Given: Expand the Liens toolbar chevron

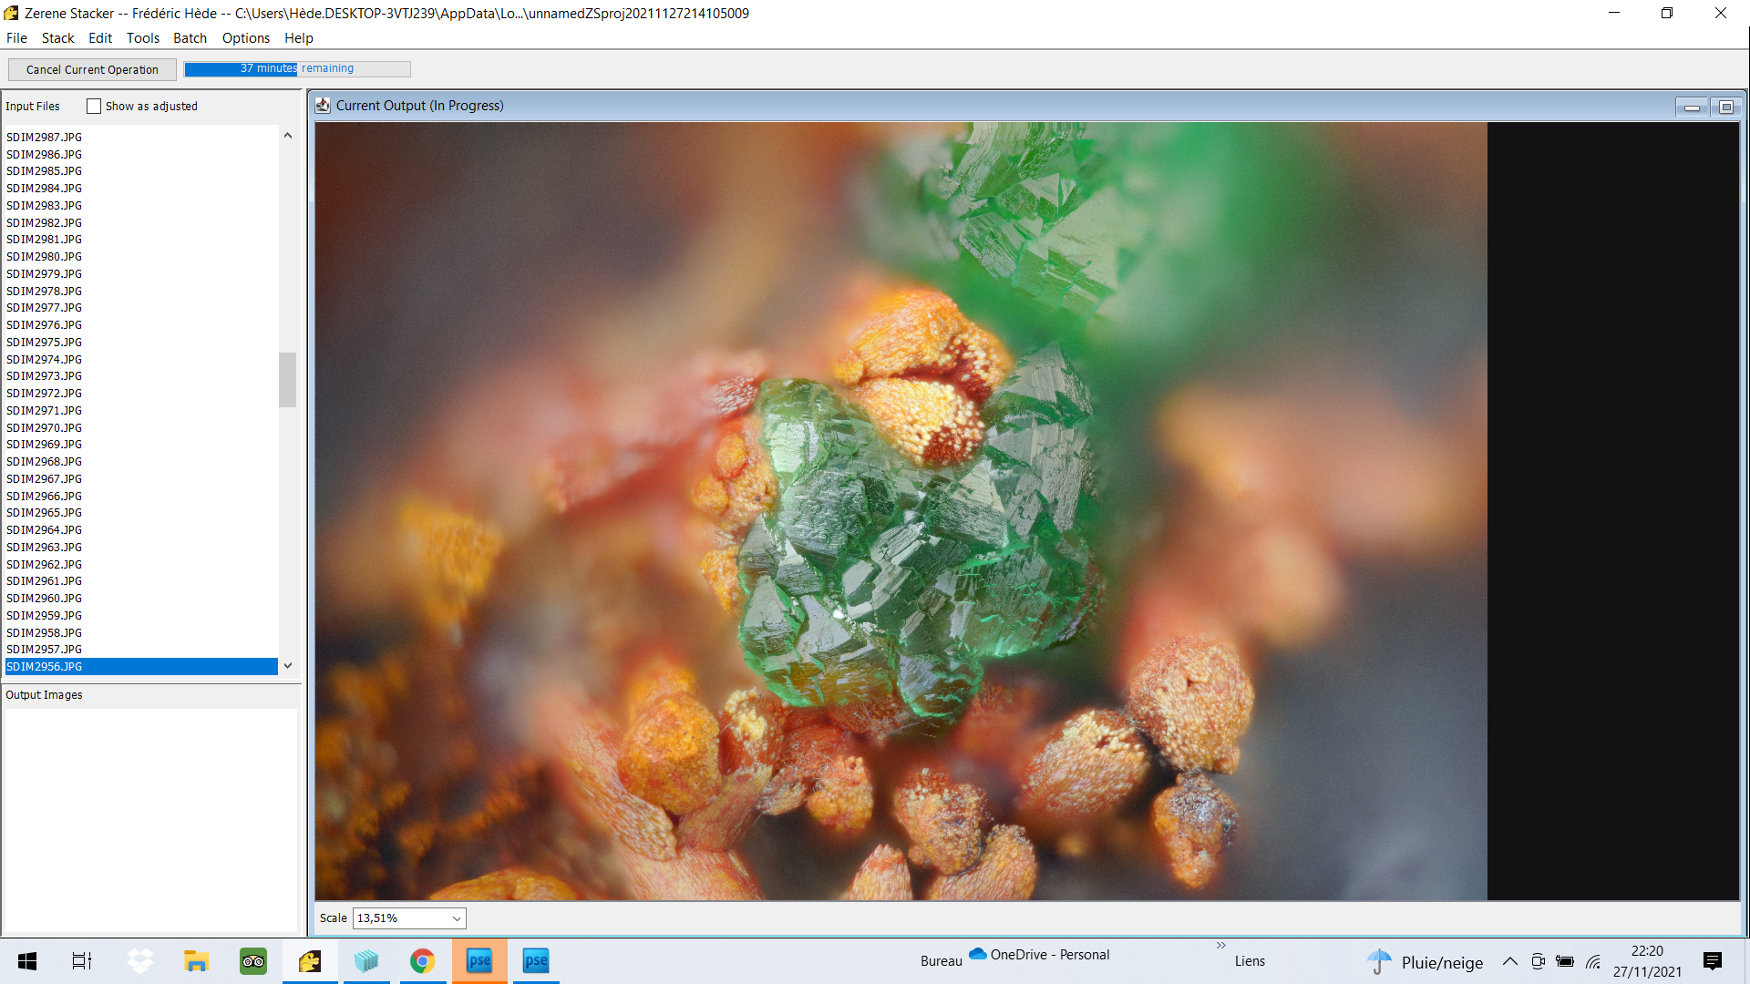Looking at the screenshot, I should [1221, 946].
